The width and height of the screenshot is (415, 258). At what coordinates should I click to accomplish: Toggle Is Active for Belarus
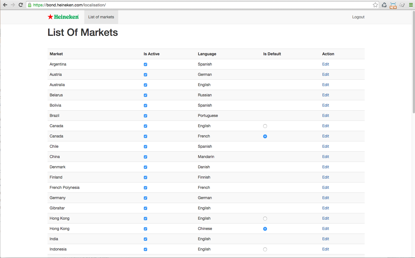click(x=145, y=95)
